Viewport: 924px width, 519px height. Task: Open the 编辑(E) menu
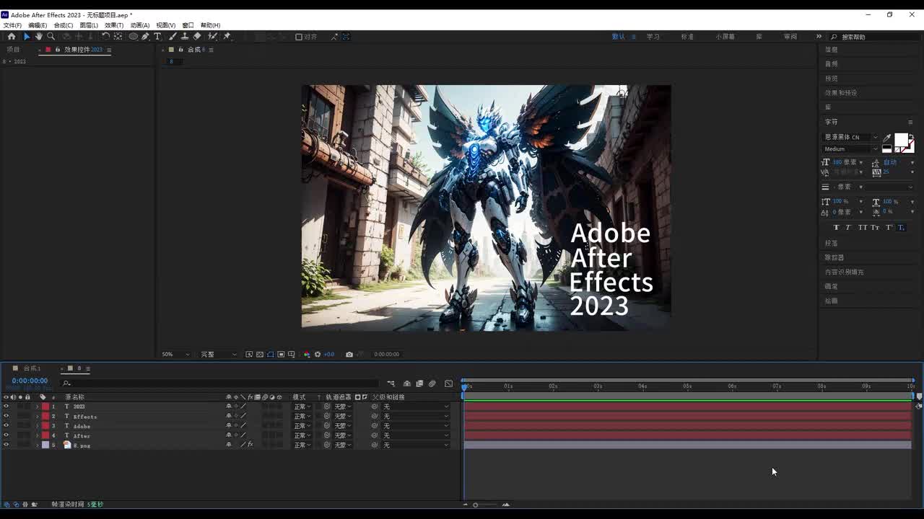(x=38, y=25)
